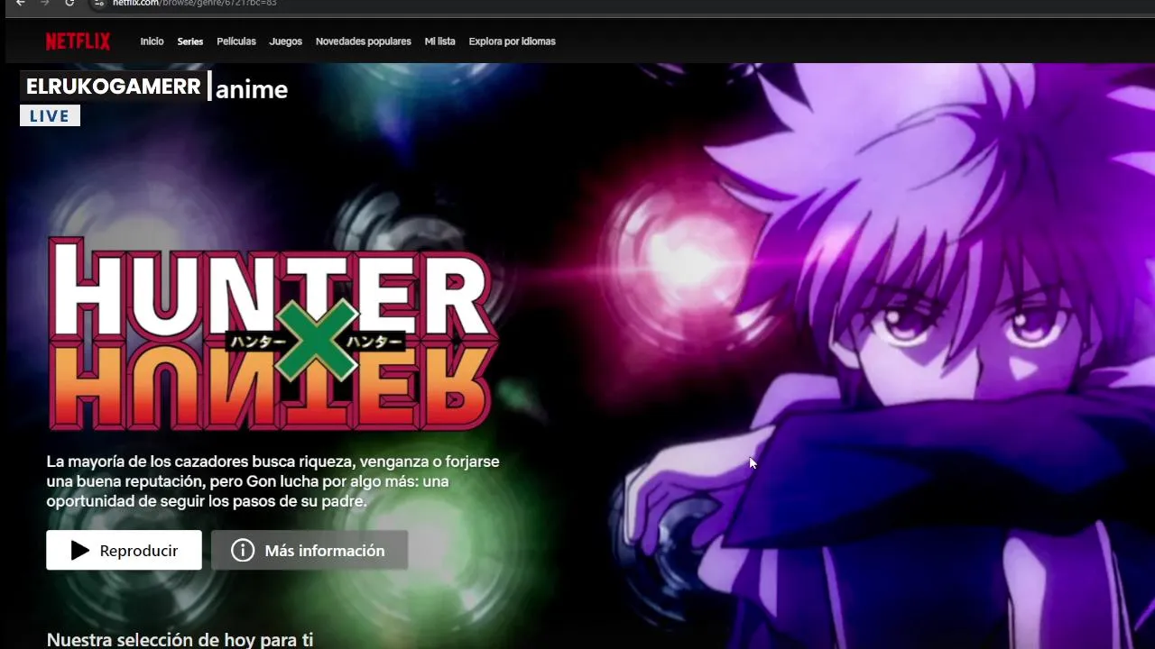Open Explora por idiomas

(x=512, y=41)
